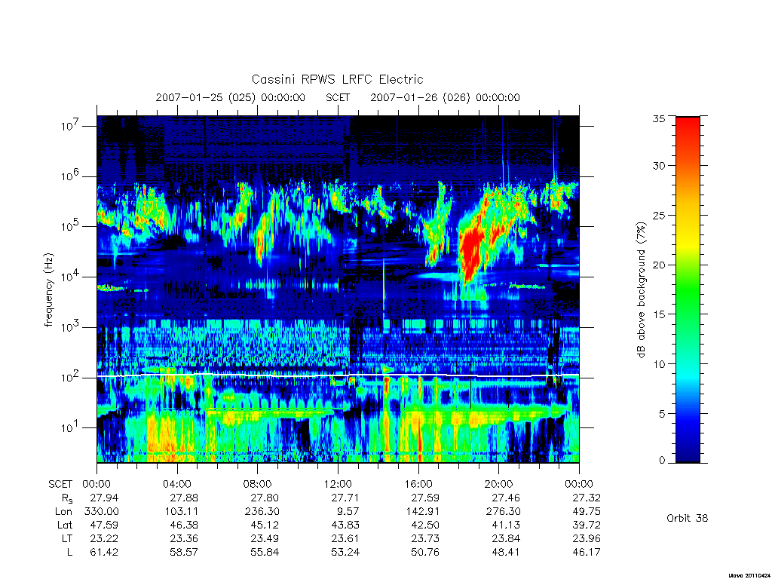Click LT value "23.96"
The image size is (772, 579).
point(586,538)
